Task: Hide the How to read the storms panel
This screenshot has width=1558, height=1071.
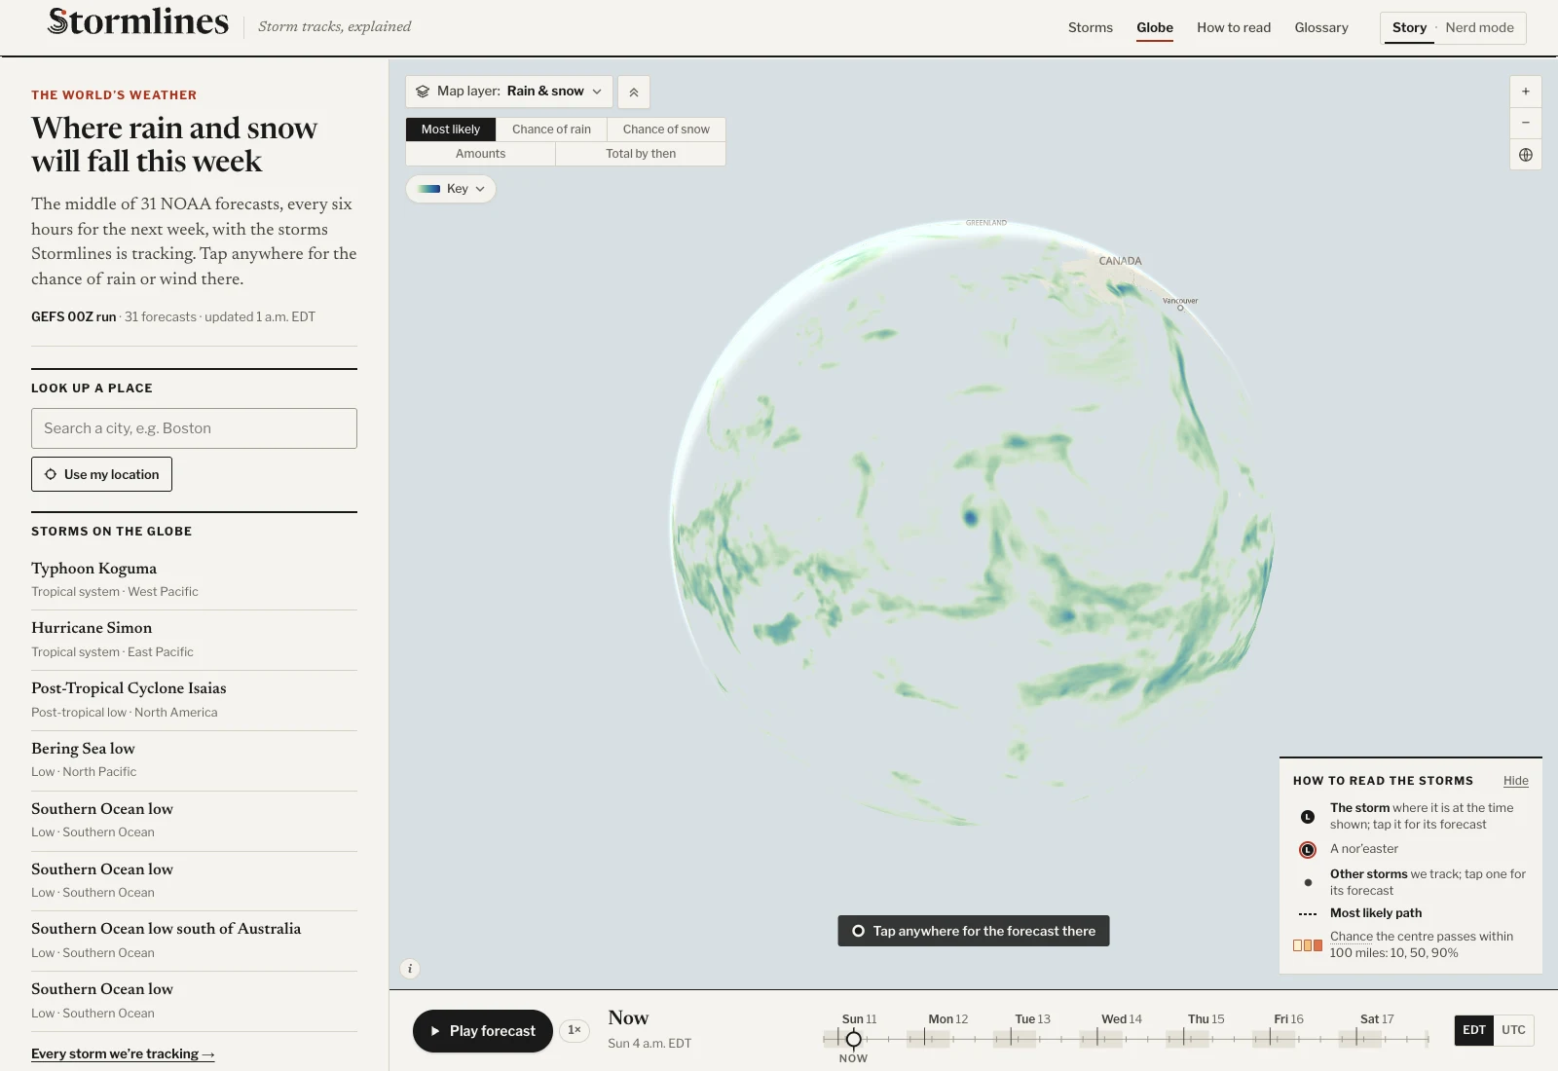Action: coord(1515,781)
